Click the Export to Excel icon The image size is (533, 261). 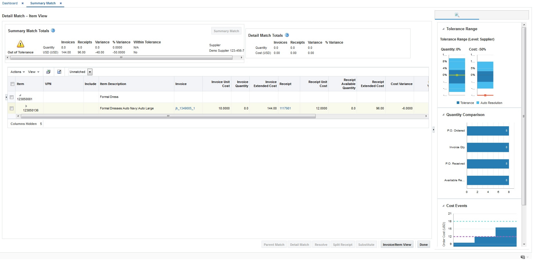tap(49, 71)
